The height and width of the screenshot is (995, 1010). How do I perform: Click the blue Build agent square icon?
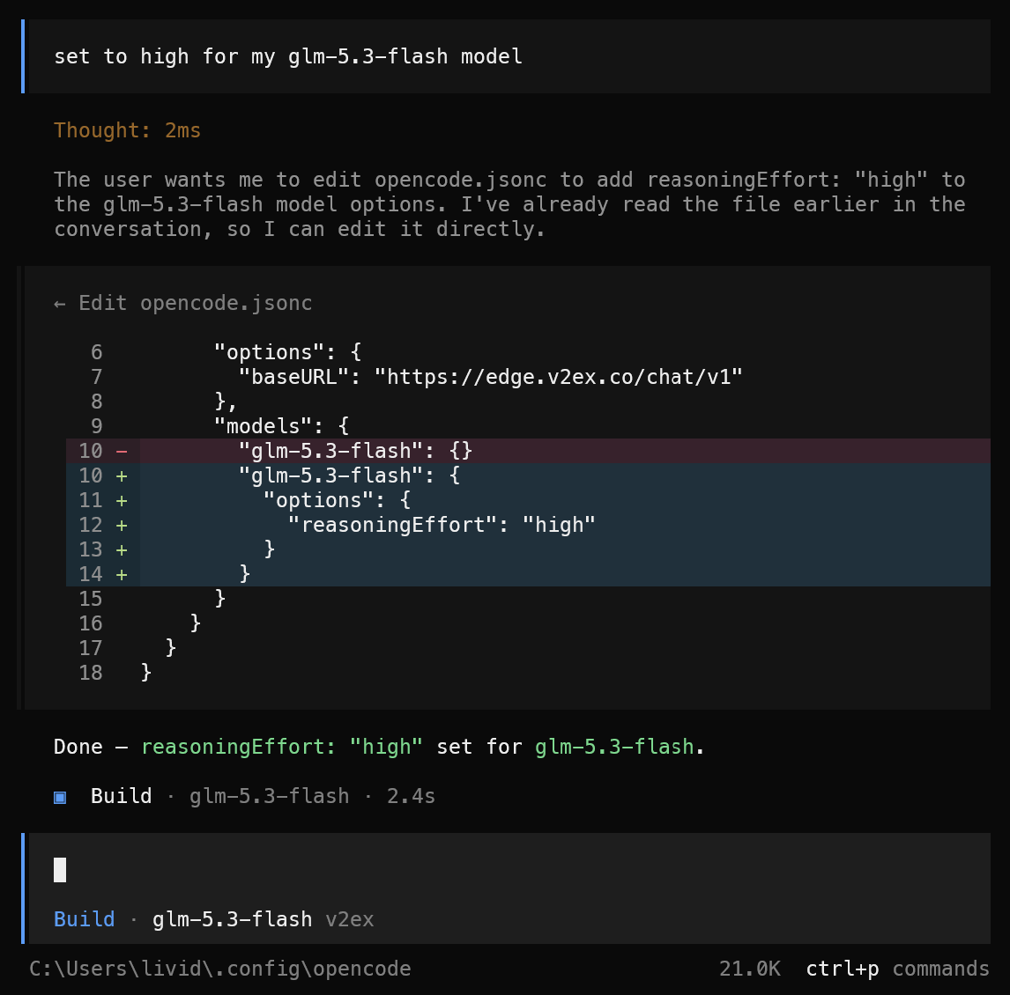[60, 798]
